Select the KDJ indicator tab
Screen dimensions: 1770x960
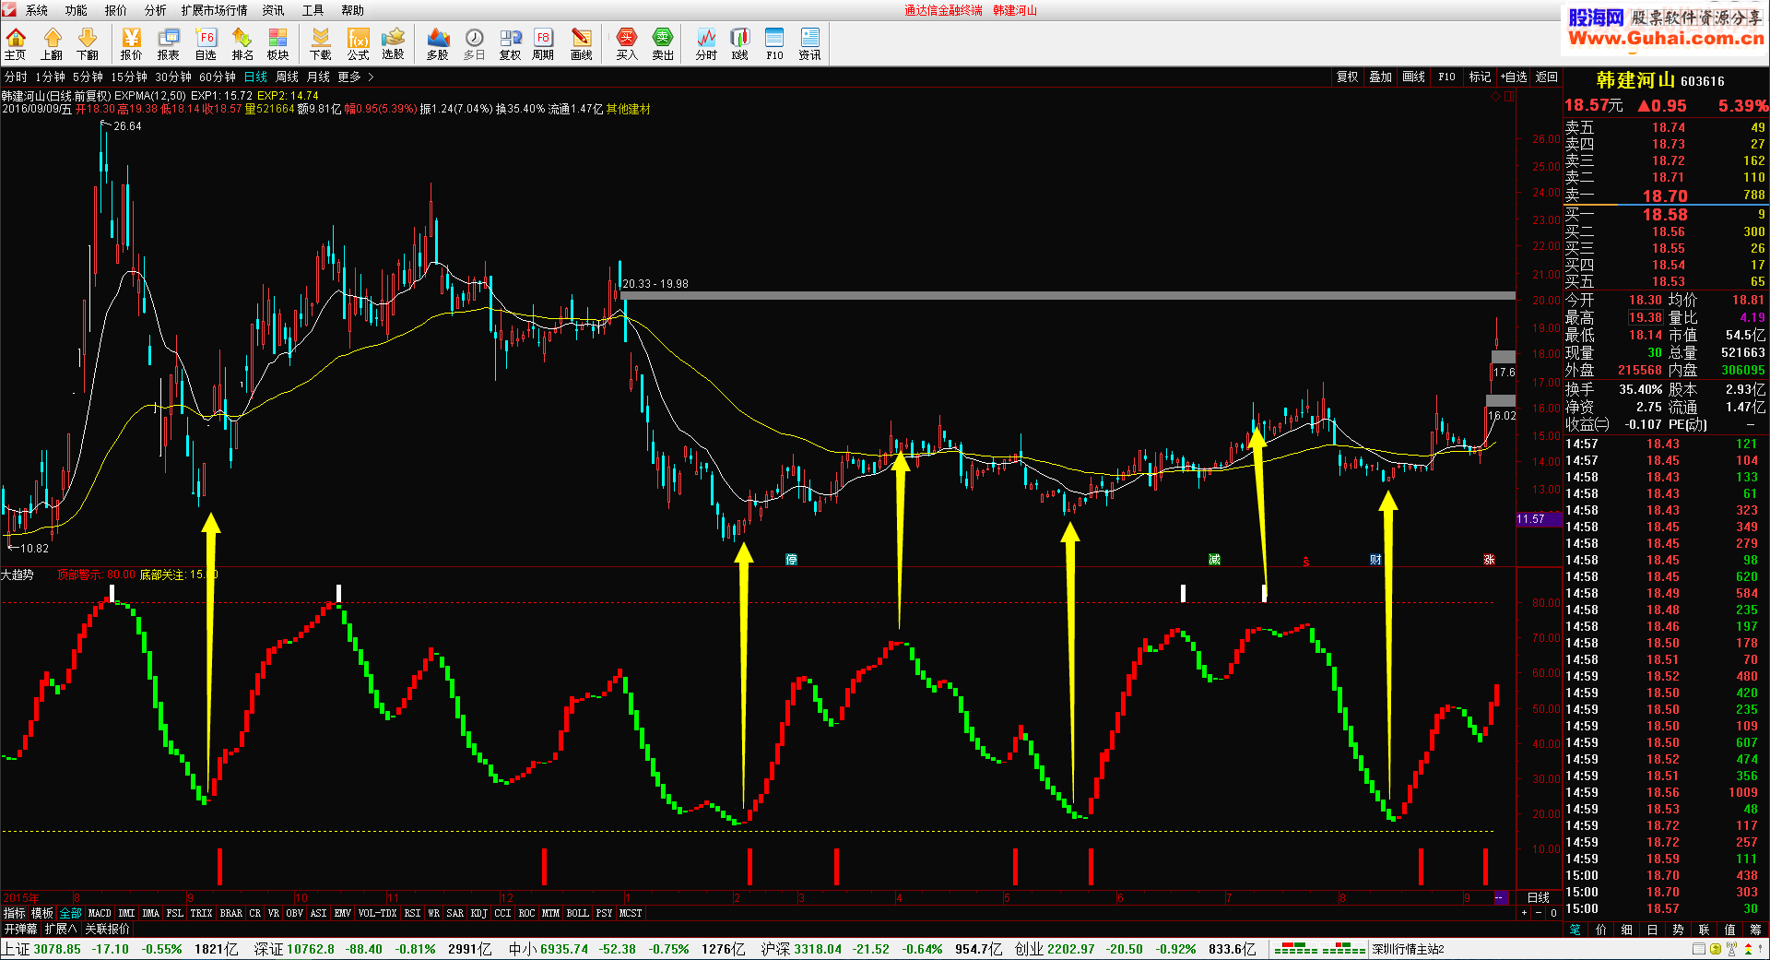click(478, 913)
